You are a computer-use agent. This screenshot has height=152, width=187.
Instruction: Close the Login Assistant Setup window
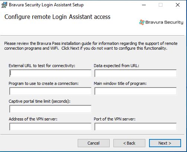(x=178, y=5)
